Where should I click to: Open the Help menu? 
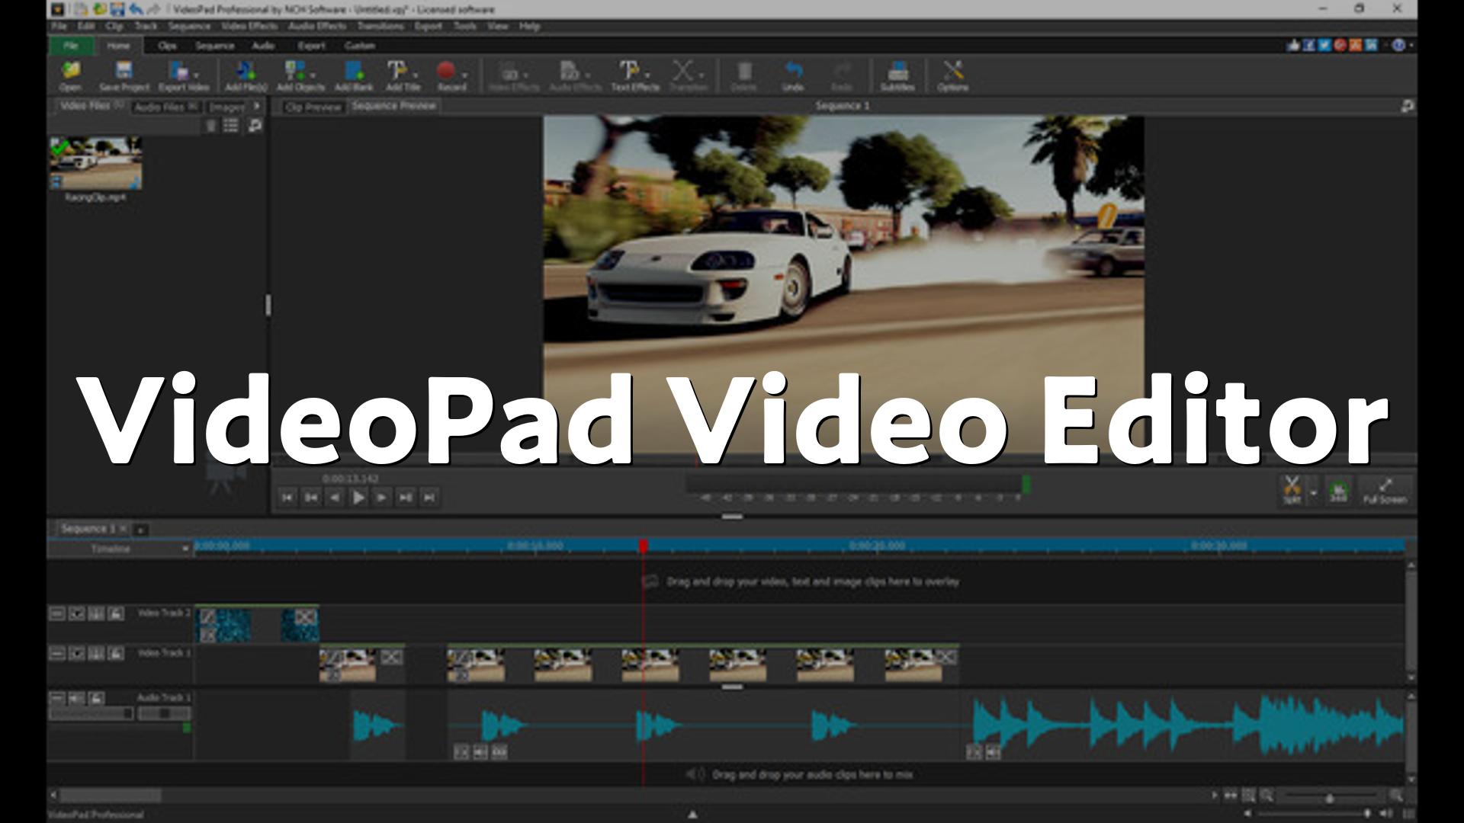pos(529,26)
